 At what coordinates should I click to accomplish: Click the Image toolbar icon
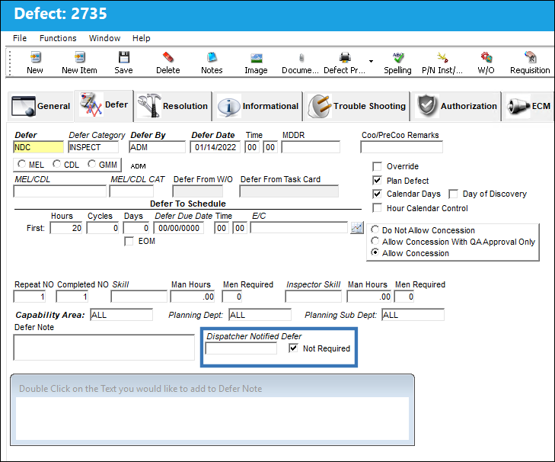point(256,58)
